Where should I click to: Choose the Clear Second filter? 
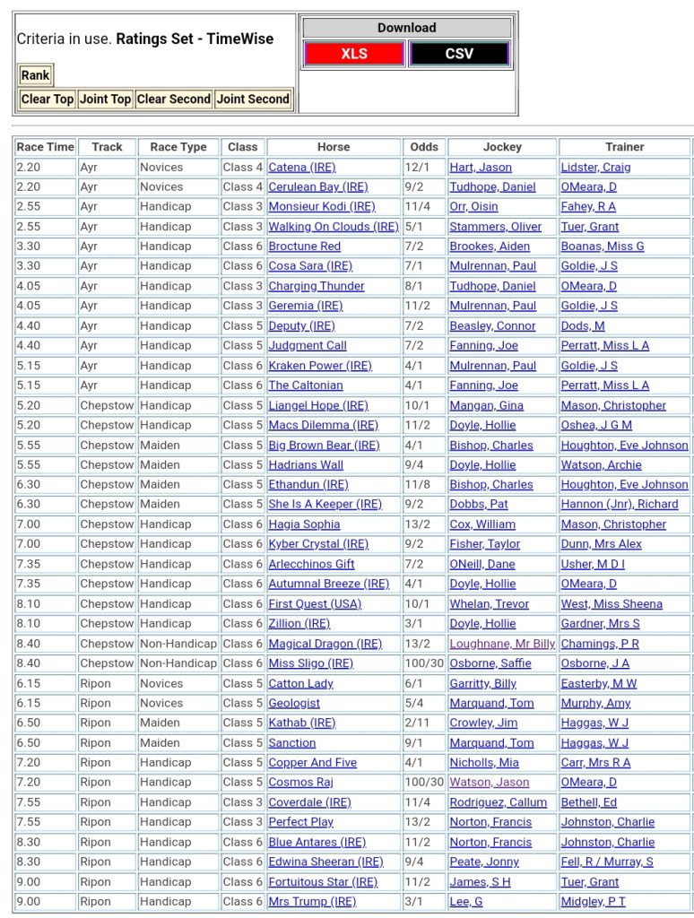tap(173, 100)
